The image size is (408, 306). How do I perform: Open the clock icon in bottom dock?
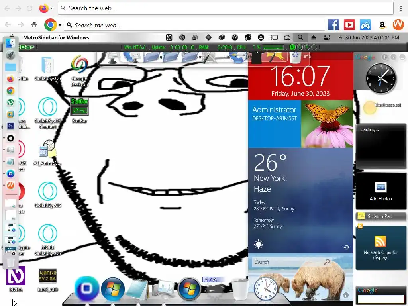(x=265, y=289)
